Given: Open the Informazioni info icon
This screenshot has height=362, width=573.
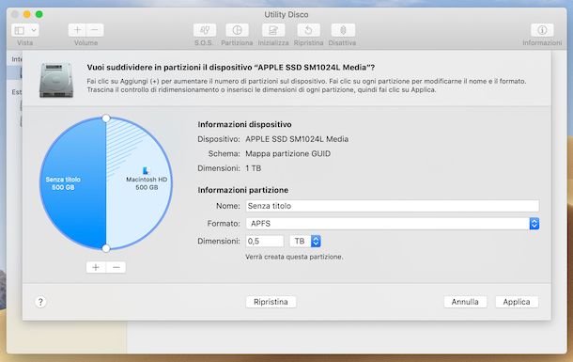Looking at the screenshot, I should pos(542,30).
